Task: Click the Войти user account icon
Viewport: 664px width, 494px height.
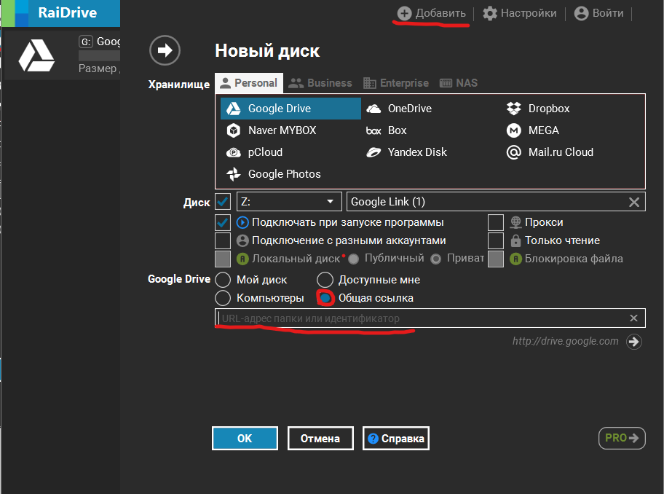Action: pyautogui.click(x=581, y=14)
